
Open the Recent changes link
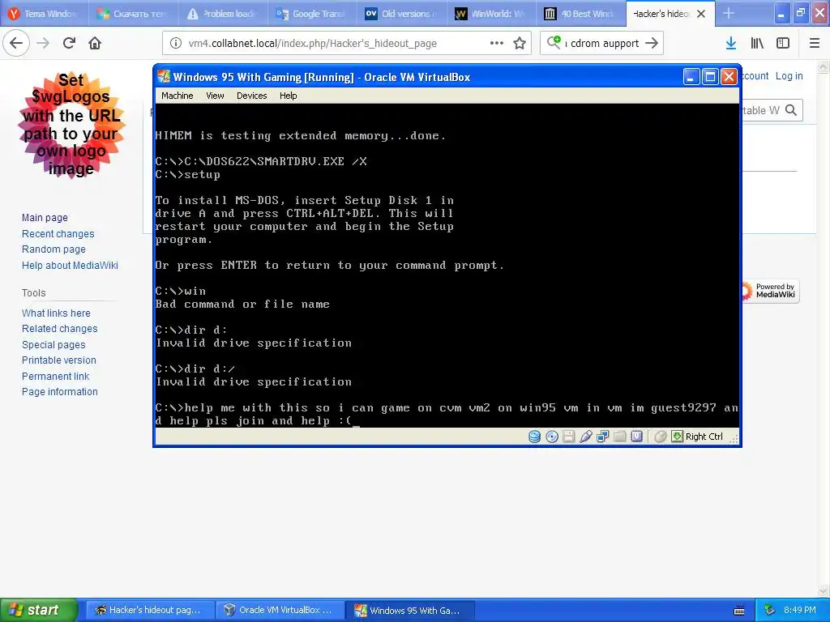(x=58, y=234)
